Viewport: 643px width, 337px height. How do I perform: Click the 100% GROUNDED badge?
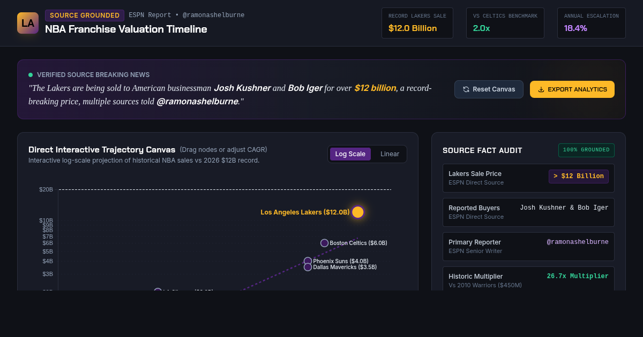(x=586, y=150)
